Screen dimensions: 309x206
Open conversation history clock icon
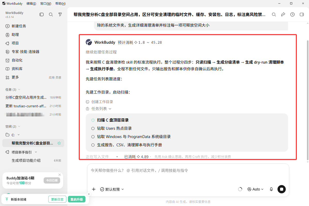point(292,14)
